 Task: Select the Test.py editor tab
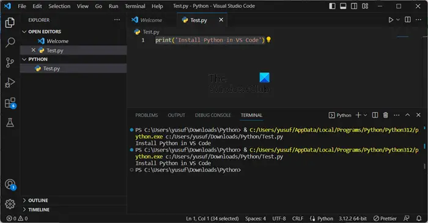coord(201,20)
